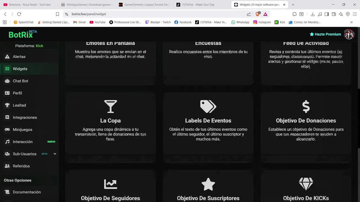Open the Gmail bookmark
The image size is (360, 202).
[80, 22]
